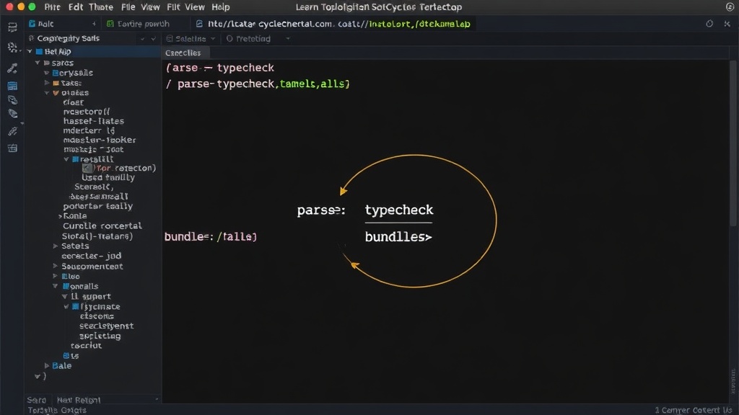Click the plus icon on the Ralc tab

click(x=94, y=24)
